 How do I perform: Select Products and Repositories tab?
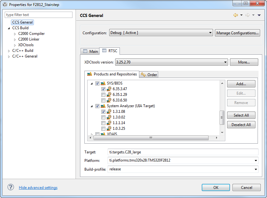[x=112, y=74]
